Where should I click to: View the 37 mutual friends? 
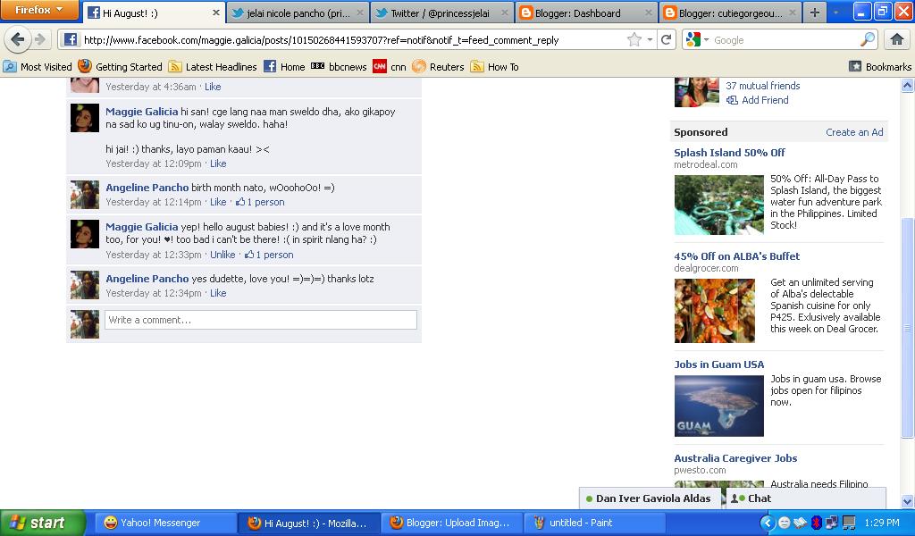(x=763, y=86)
